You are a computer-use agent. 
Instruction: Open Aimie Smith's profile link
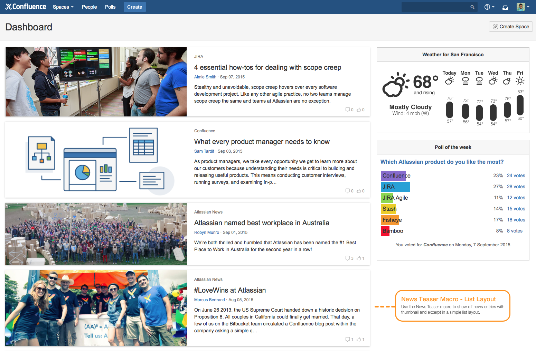(205, 77)
